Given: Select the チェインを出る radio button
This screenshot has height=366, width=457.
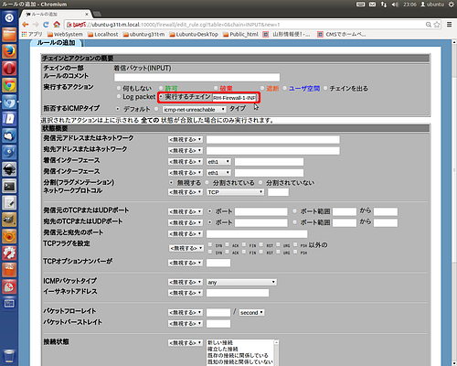Looking at the screenshot, I should [x=325, y=88].
